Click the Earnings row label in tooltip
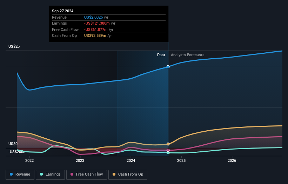Screen dimensions: 288x184 [59, 23]
